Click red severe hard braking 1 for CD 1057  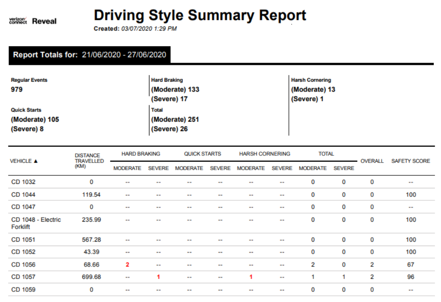click(158, 277)
